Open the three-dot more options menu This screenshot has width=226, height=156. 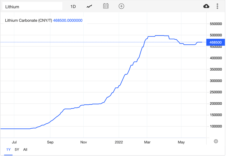click(218, 6)
